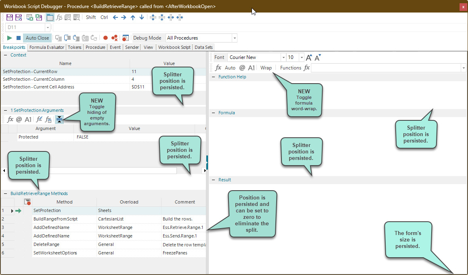Switch to the Formula Evaluator tab

(x=47, y=47)
